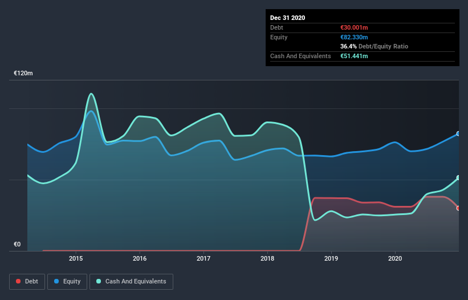Click the Debt row label in tooltip
The image size is (468, 300).
pos(276,27)
